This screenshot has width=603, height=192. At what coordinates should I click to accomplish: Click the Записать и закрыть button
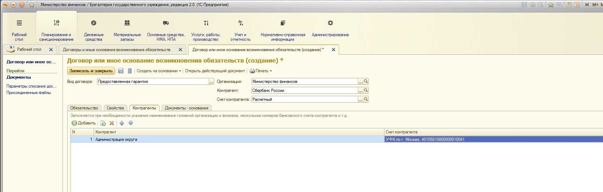91,71
